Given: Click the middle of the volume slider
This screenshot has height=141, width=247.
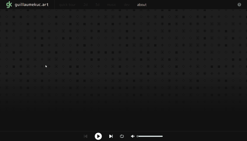Looking at the screenshot, I should [x=150, y=136].
